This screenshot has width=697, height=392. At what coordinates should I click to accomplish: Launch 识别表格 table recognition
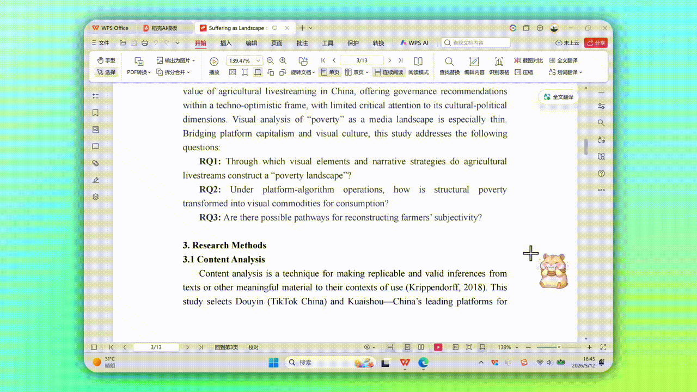(499, 65)
